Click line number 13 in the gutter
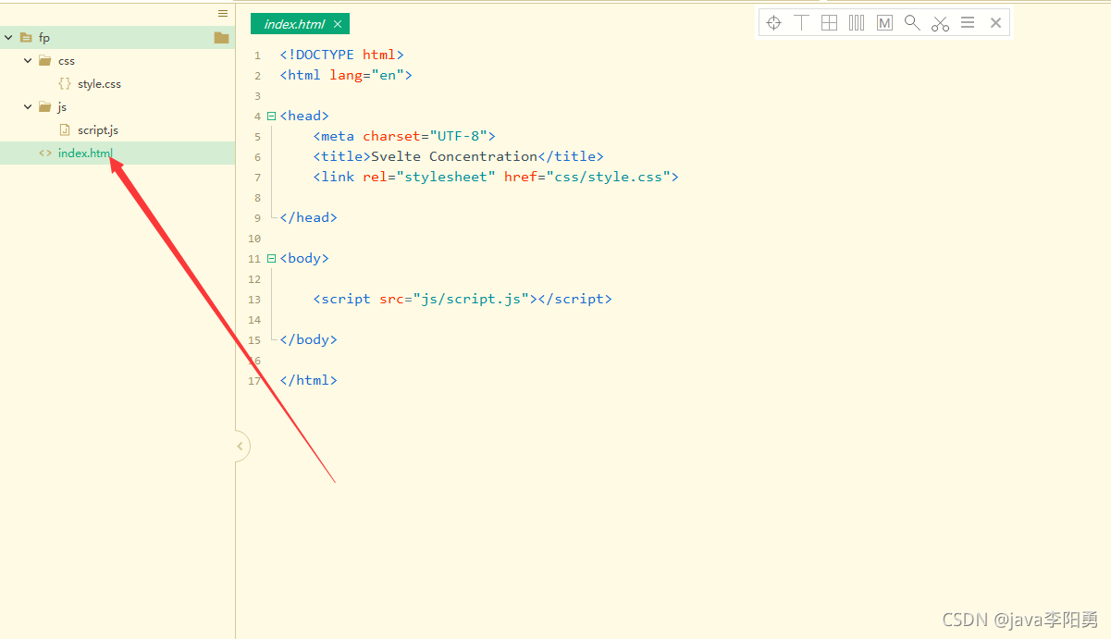The height and width of the screenshot is (639, 1111). pyautogui.click(x=255, y=300)
